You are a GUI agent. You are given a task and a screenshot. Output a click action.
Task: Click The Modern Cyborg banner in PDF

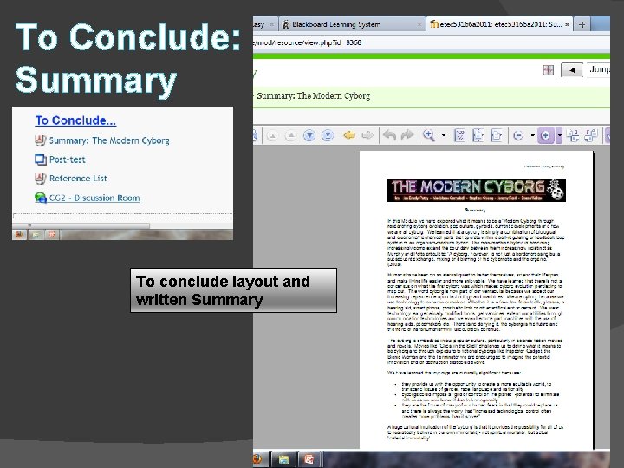(x=477, y=190)
